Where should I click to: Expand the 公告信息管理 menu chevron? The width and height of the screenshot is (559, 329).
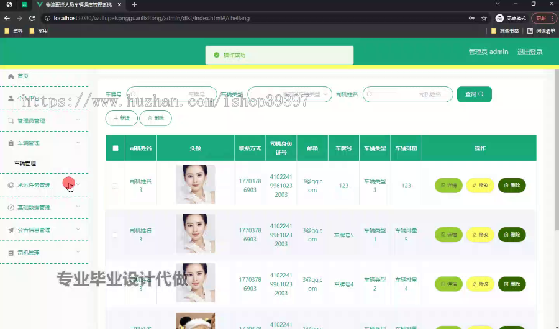[x=78, y=229]
